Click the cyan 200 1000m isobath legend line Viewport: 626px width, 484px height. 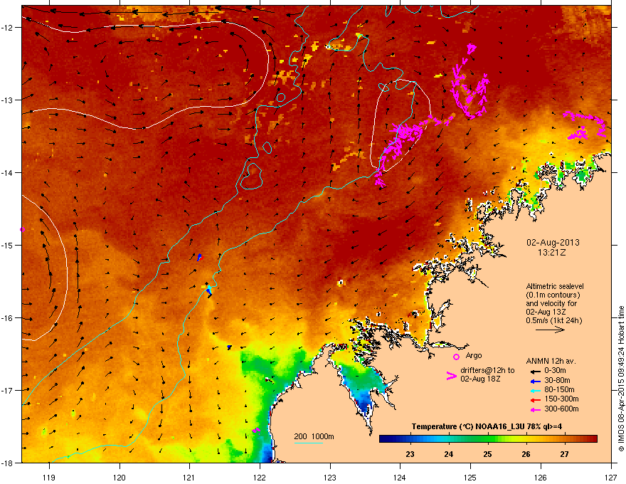308,443
